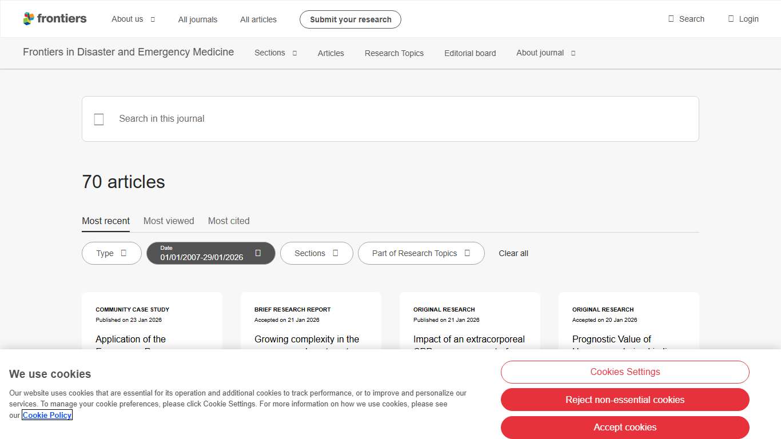Select the Most recent tab
The image size is (781, 439).
[106, 221]
